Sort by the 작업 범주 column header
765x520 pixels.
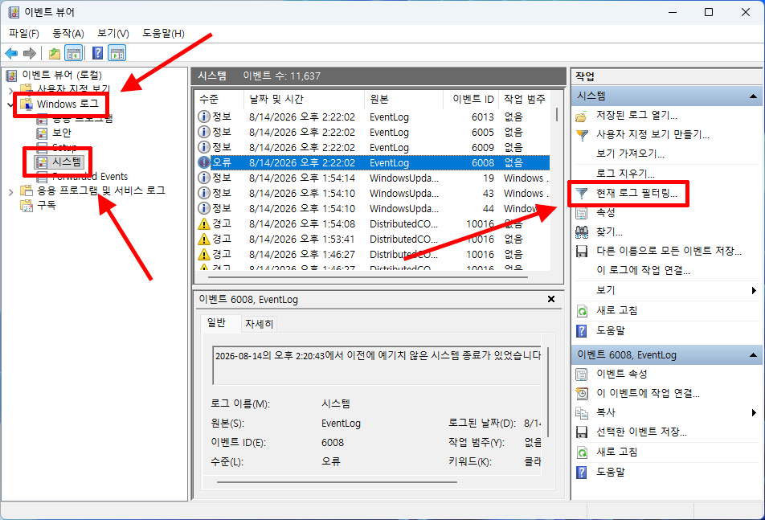pos(526,99)
